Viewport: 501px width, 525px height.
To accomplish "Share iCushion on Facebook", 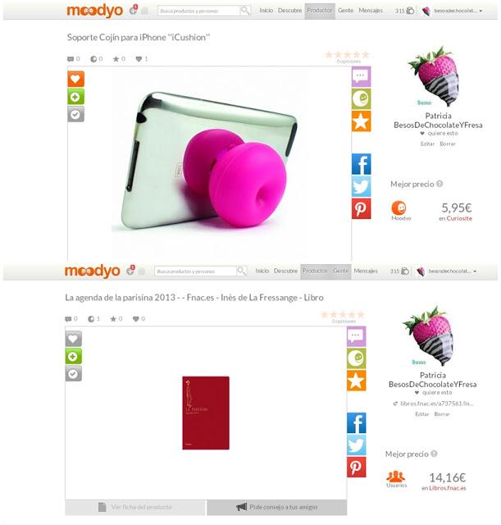I will (x=361, y=164).
